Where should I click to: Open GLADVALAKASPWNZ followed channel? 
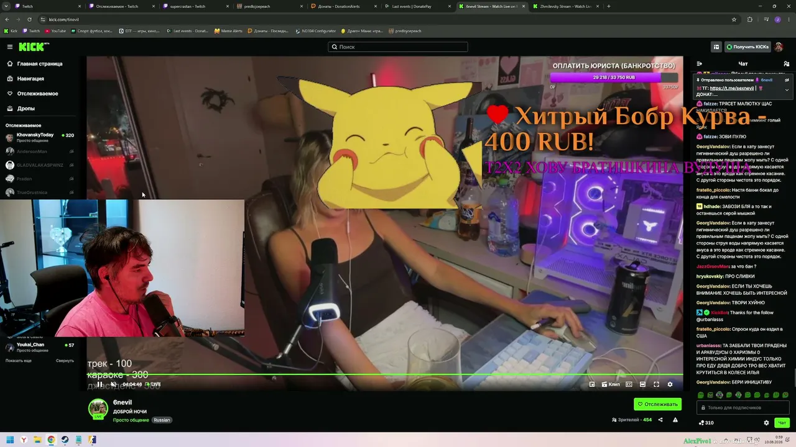(x=40, y=165)
